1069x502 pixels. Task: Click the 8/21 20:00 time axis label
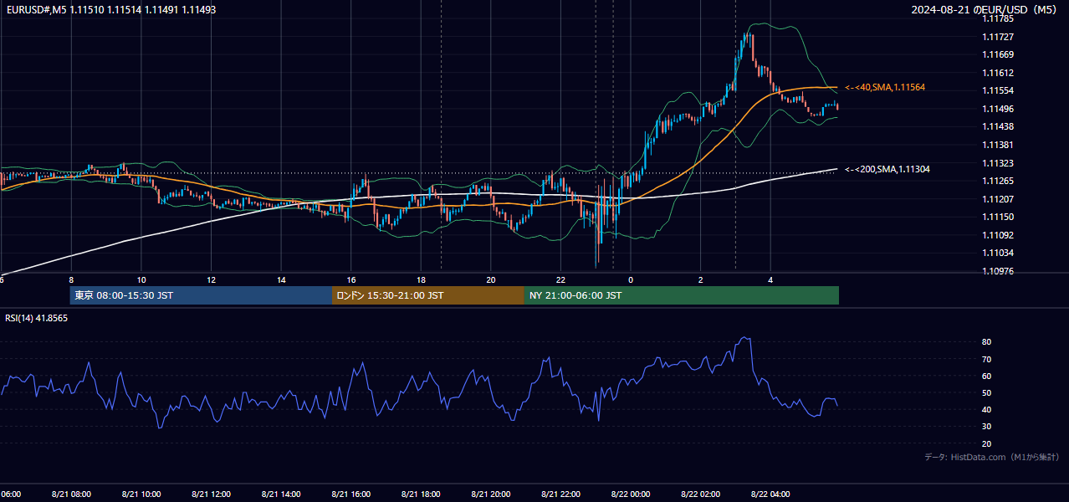(491, 494)
